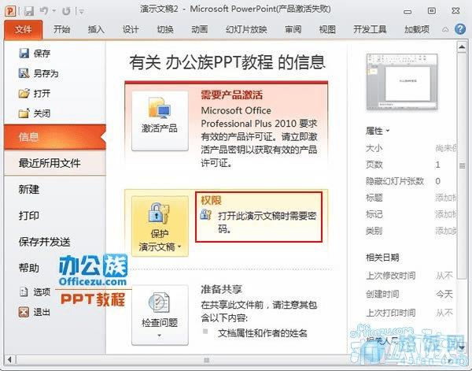
Task: Click the 关闭 folder icon
Action: coord(24,113)
